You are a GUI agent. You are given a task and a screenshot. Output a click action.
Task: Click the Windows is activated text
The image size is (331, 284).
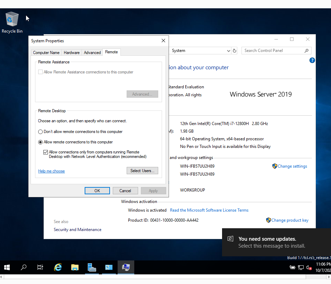[x=147, y=210]
